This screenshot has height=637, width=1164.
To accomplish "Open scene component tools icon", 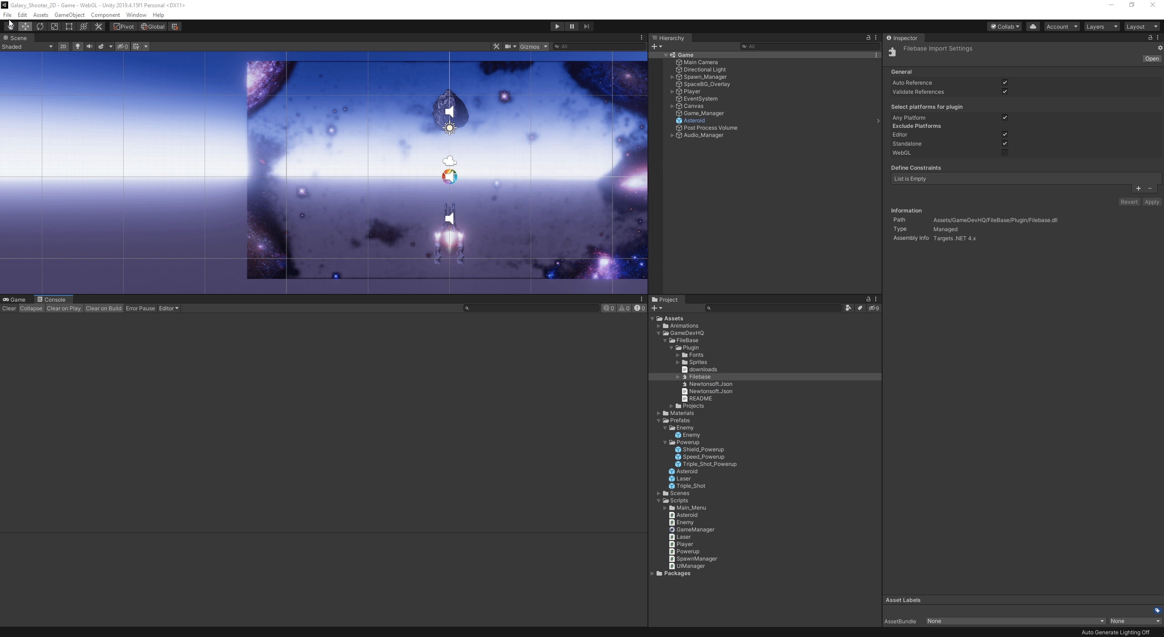I will [x=496, y=46].
